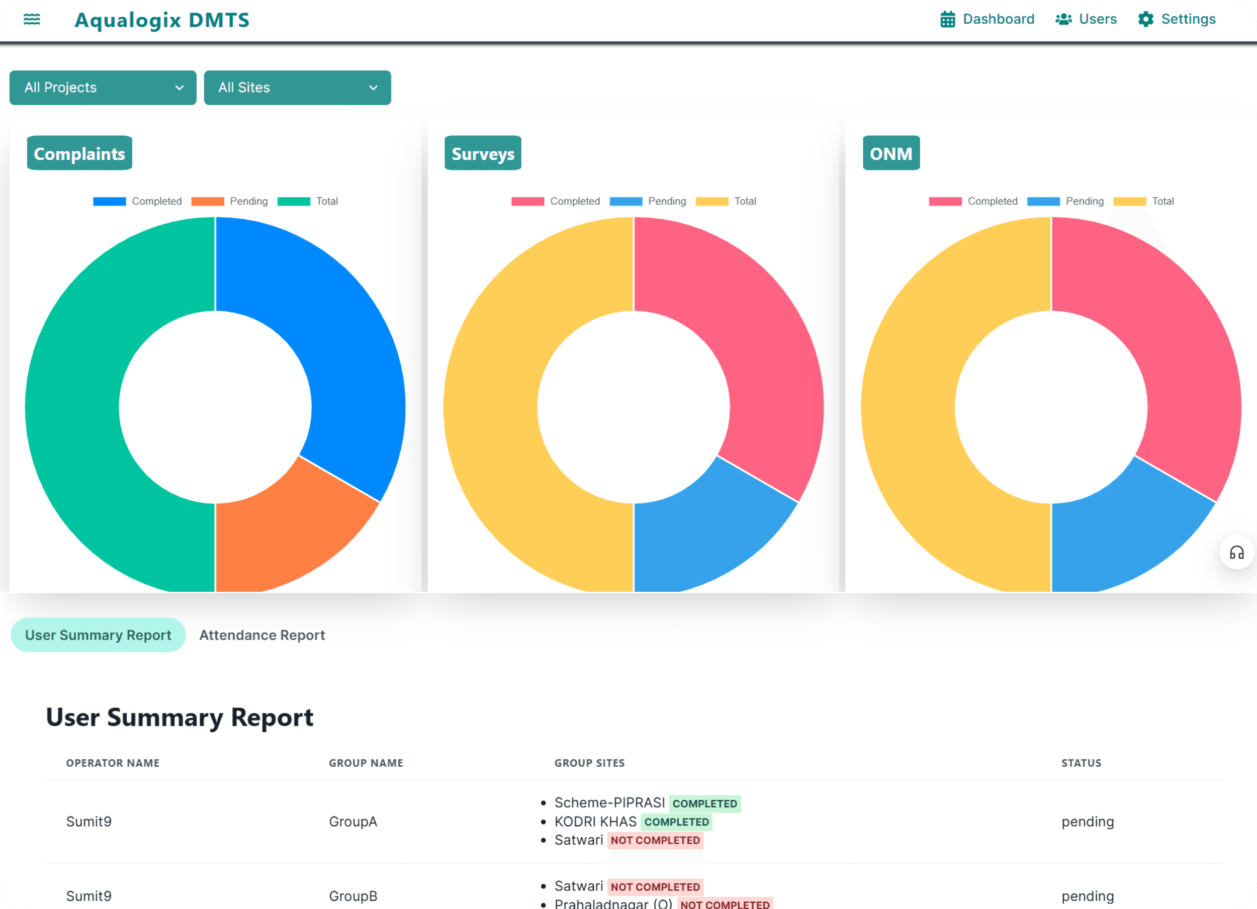Viewport: 1257px width, 909px height.
Task: Click the Dashboard calendar icon
Action: [948, 20]
